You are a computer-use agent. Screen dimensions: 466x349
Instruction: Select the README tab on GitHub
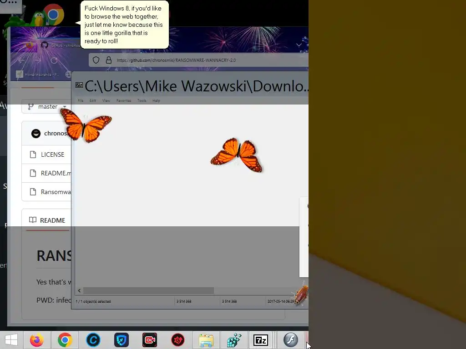pos(47,220)
